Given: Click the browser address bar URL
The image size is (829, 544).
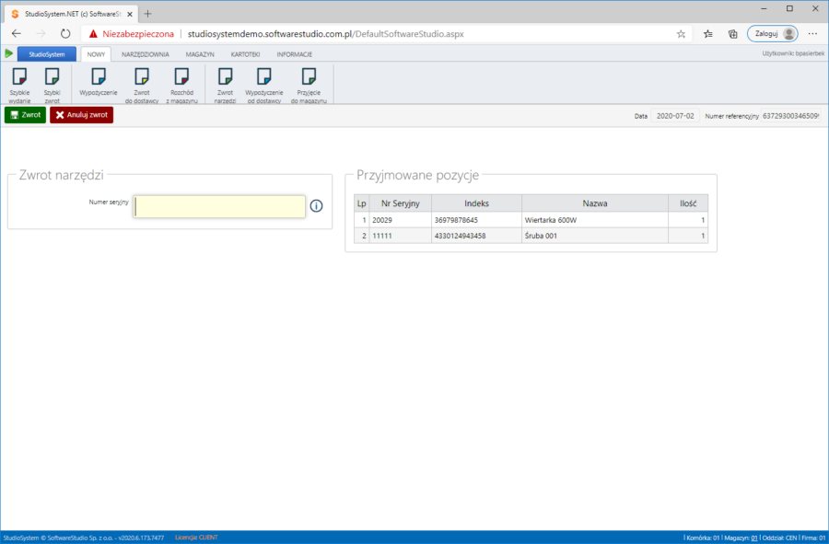Looking at the screenshot, I should pyautogui.click(x=326, y=34).
